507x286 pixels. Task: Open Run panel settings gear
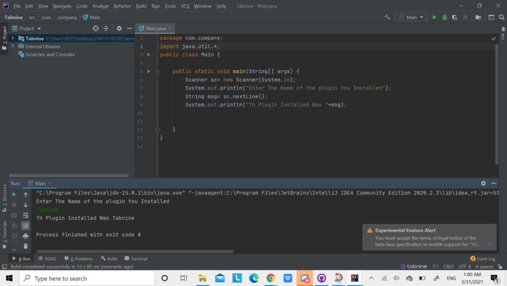tap(483, 183)
